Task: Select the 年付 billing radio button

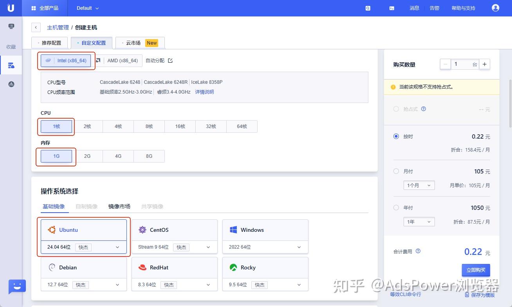Action: click(396, 208)
